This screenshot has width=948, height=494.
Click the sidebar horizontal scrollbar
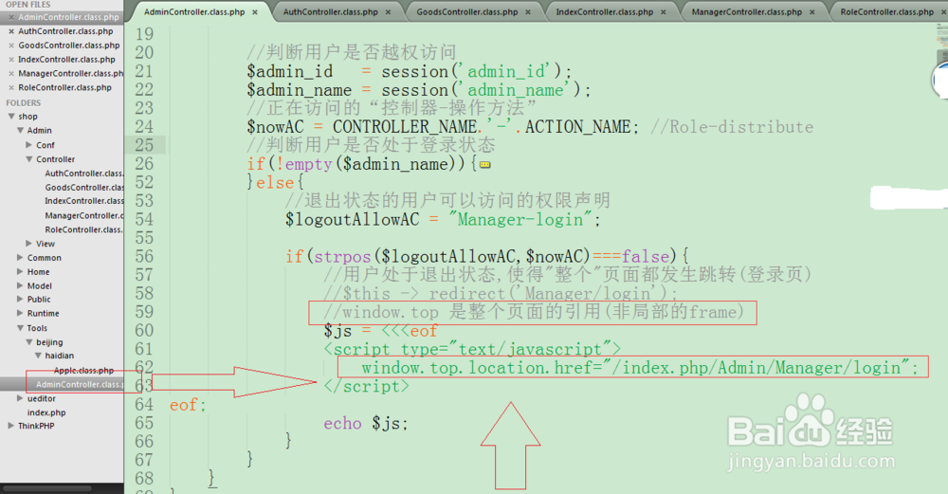47,488
